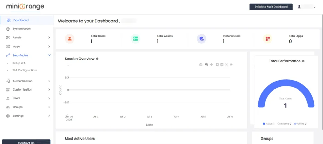Click the green Total Assets card icon
The height and width of the screenshot is (144, 323).
(136, 39)
